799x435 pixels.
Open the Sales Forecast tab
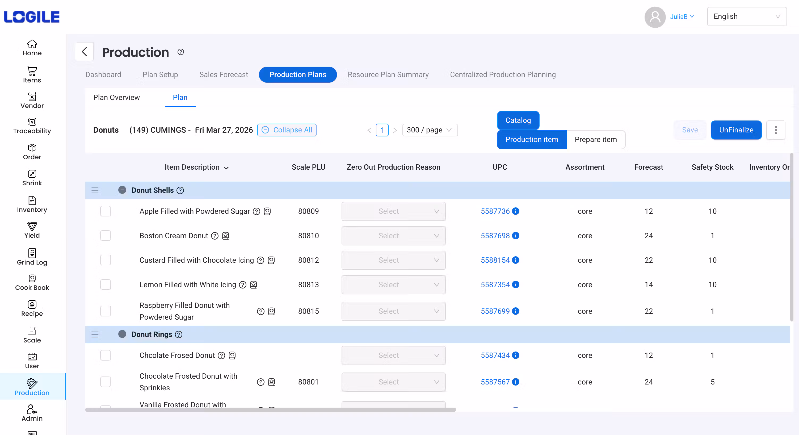[224, 74]
